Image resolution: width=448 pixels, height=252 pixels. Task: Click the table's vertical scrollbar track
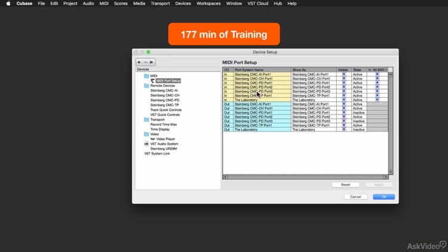[x=391, y=123]
